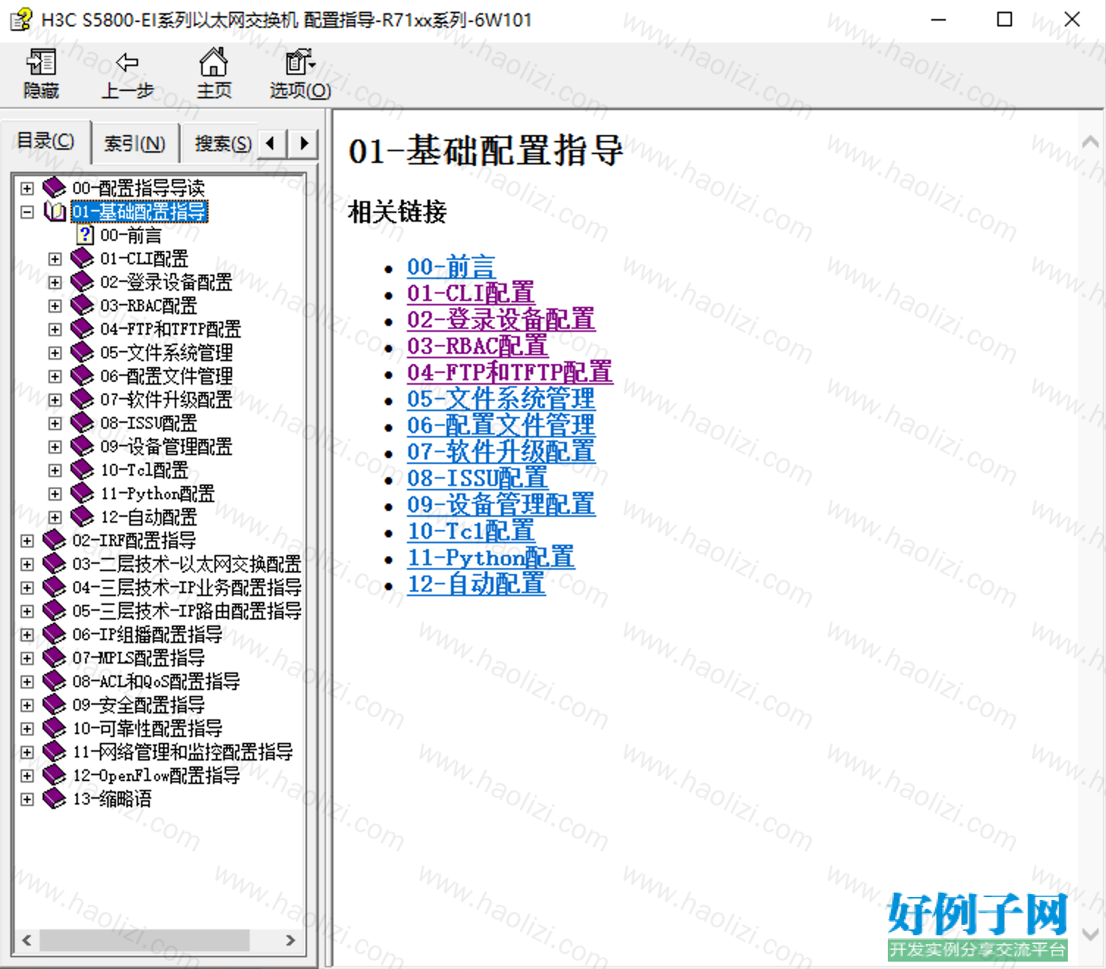Expand the 12-自动配置 plus box
This screenshot has width=1106, height=969.
coord(55,518)
